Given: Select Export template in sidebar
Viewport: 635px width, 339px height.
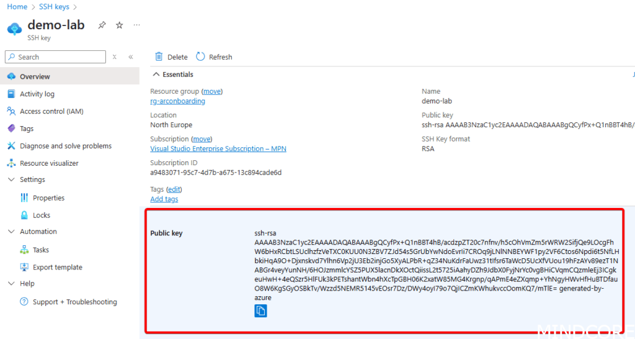Looking at the screenshot, I should point(57,267).
